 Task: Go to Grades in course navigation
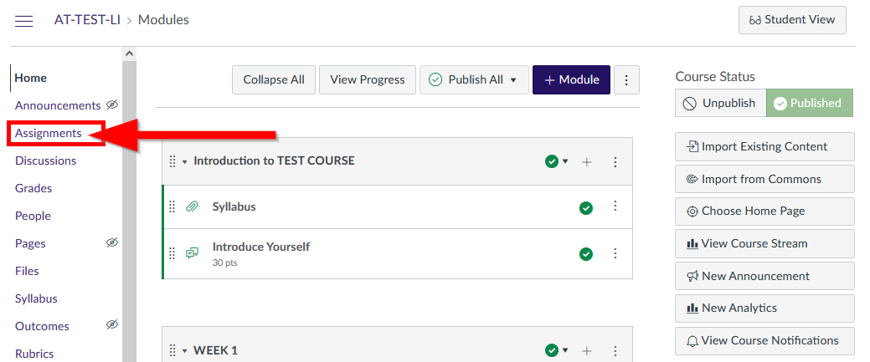tap(33, 188)
